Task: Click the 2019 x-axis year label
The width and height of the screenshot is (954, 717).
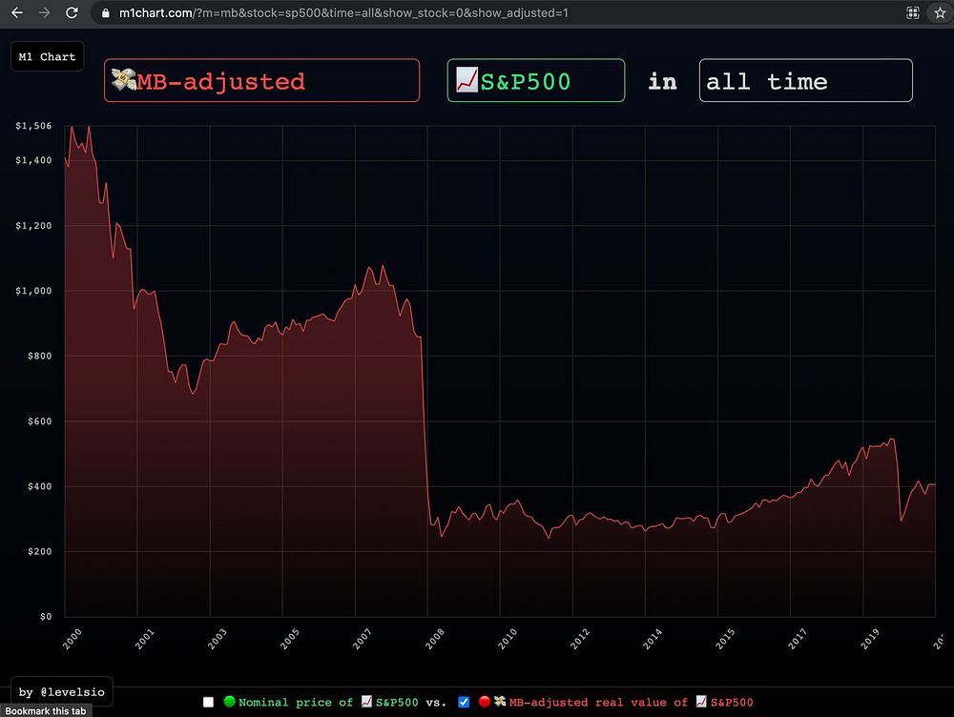Action: click(x=870, y=639)
